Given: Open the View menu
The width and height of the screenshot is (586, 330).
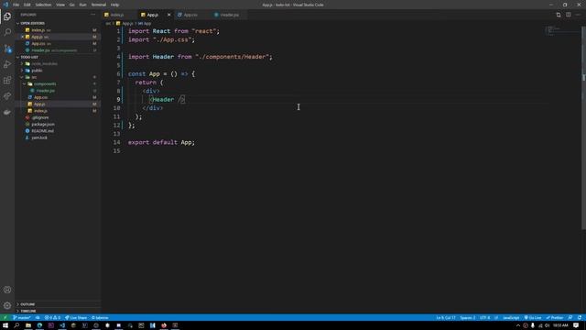Looking at the screenshot, I should coord(60,5).
